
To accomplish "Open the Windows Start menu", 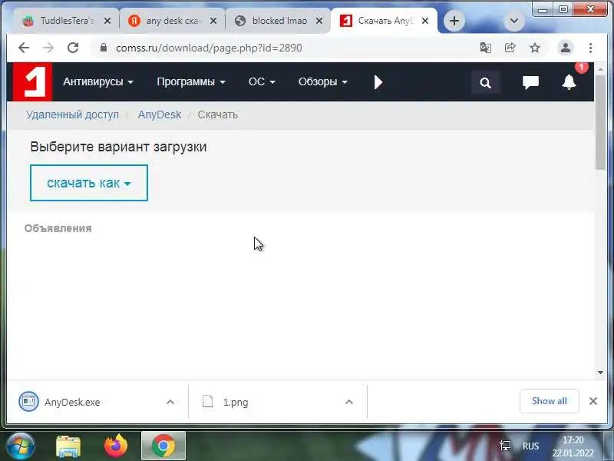I will [20, 446].
